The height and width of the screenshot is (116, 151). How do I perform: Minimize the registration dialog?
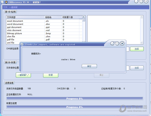[x=112, y=44]
